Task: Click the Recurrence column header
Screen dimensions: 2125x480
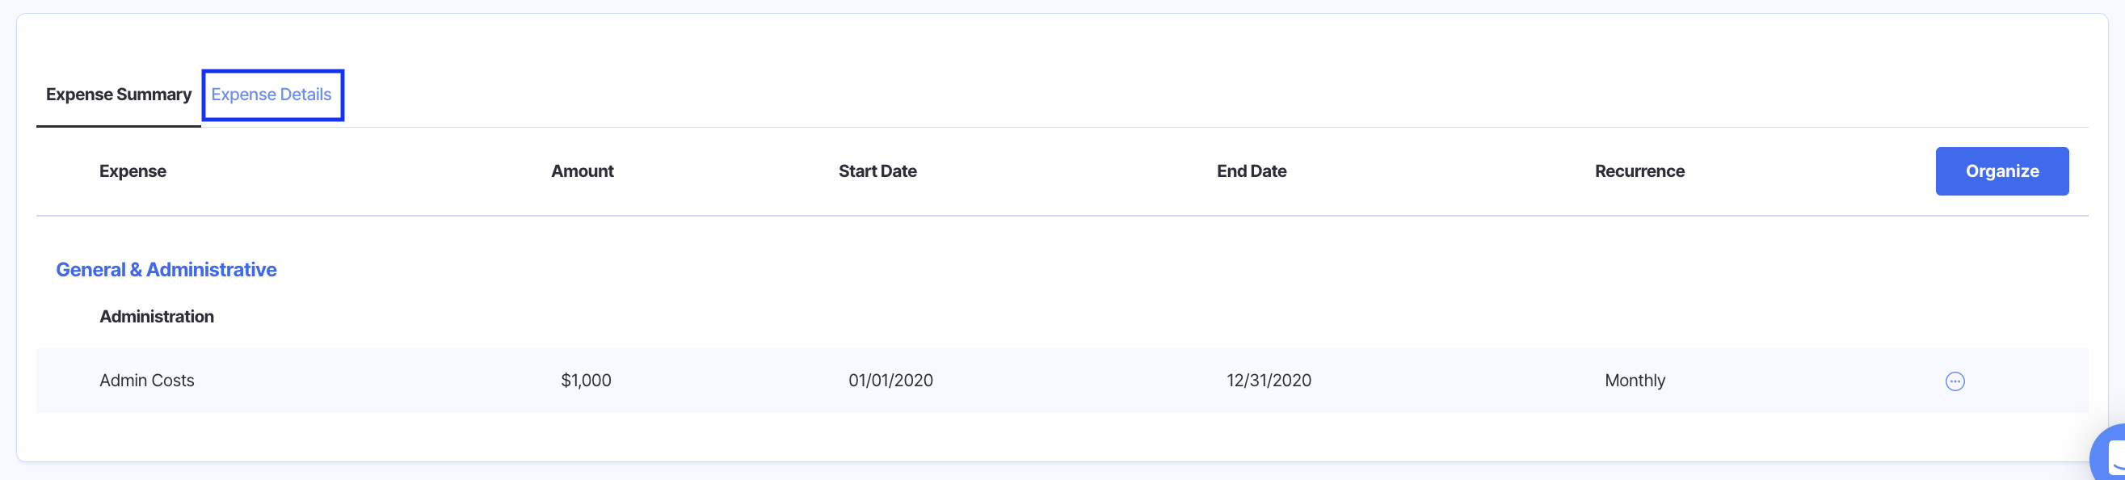Action: pos(1639,171)
